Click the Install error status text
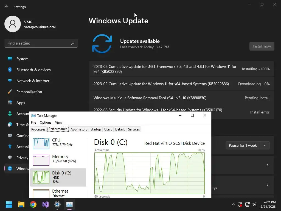 click(x=260, y=112)
